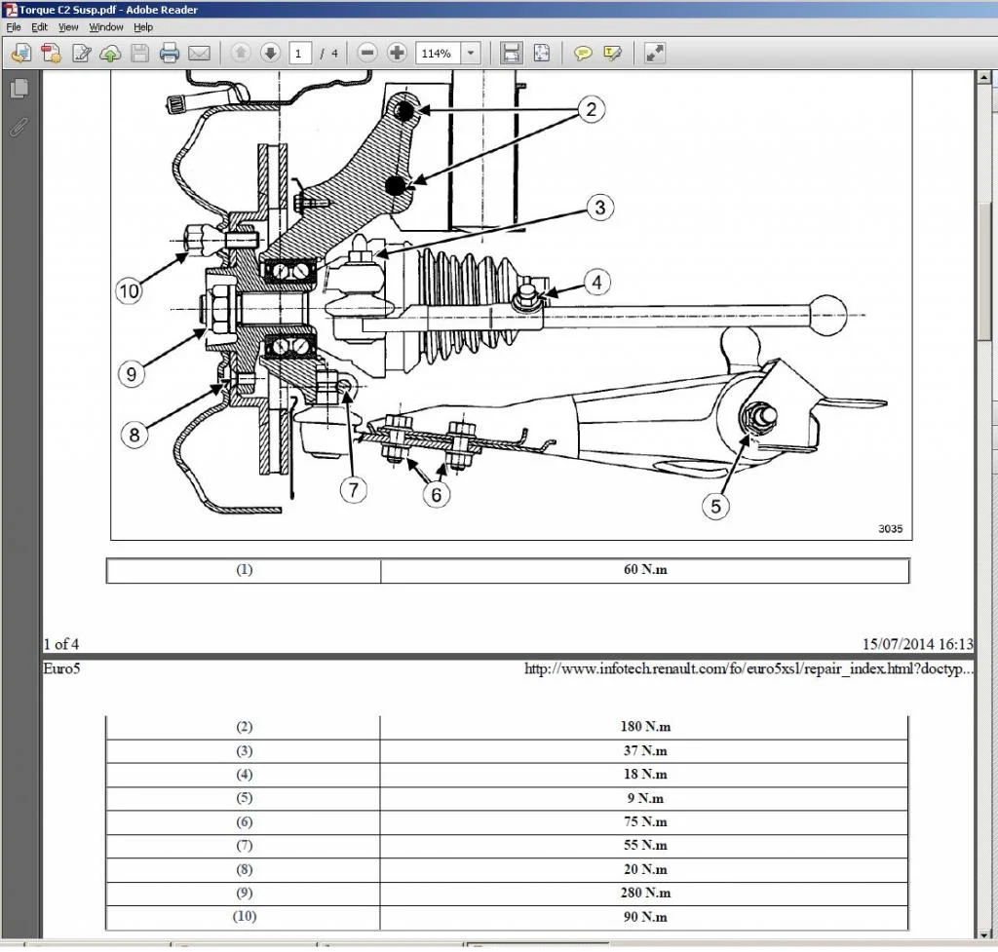Click the '9 N.m' torque value

[x=645, y=798]
